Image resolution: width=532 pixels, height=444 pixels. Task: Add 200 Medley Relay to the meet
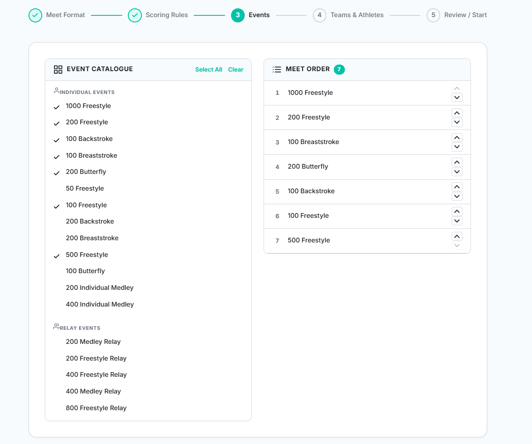tap(93, 342)
